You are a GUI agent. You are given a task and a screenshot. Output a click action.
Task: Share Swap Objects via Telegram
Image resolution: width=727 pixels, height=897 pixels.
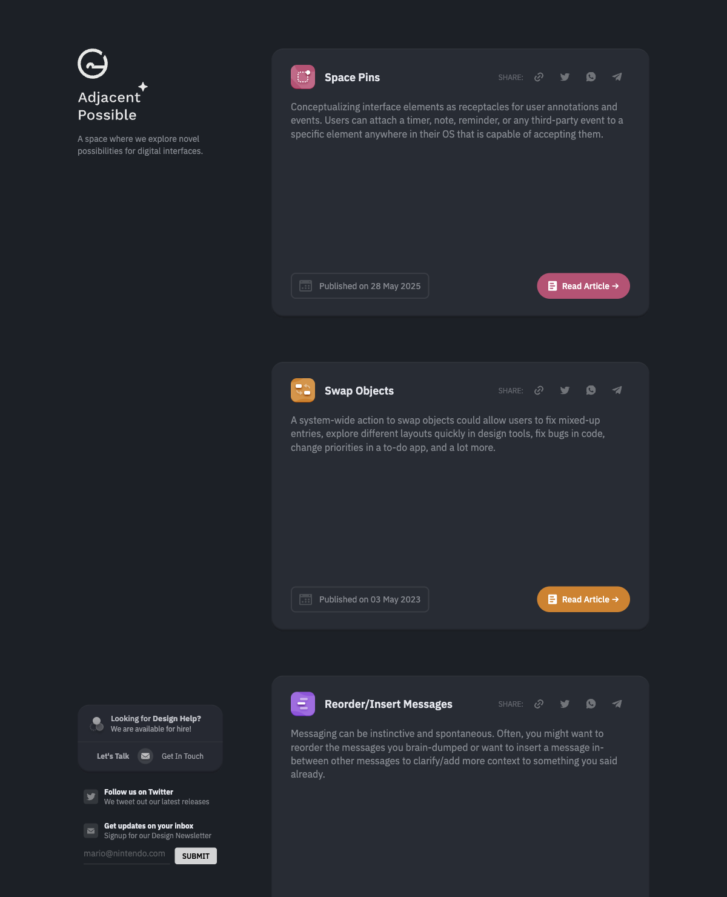pos(617,390)
